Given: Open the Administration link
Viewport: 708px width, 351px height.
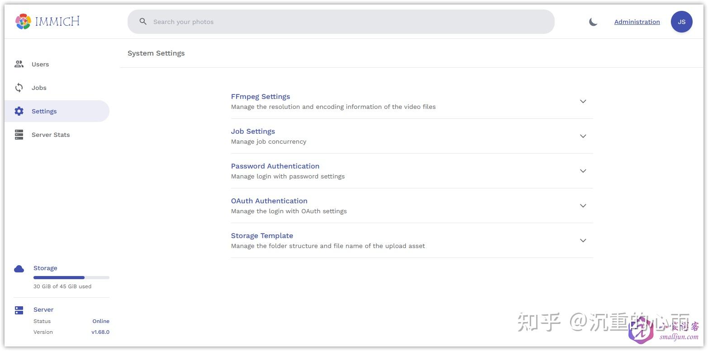Looking at the screenshot, I should tap(637, 22).
